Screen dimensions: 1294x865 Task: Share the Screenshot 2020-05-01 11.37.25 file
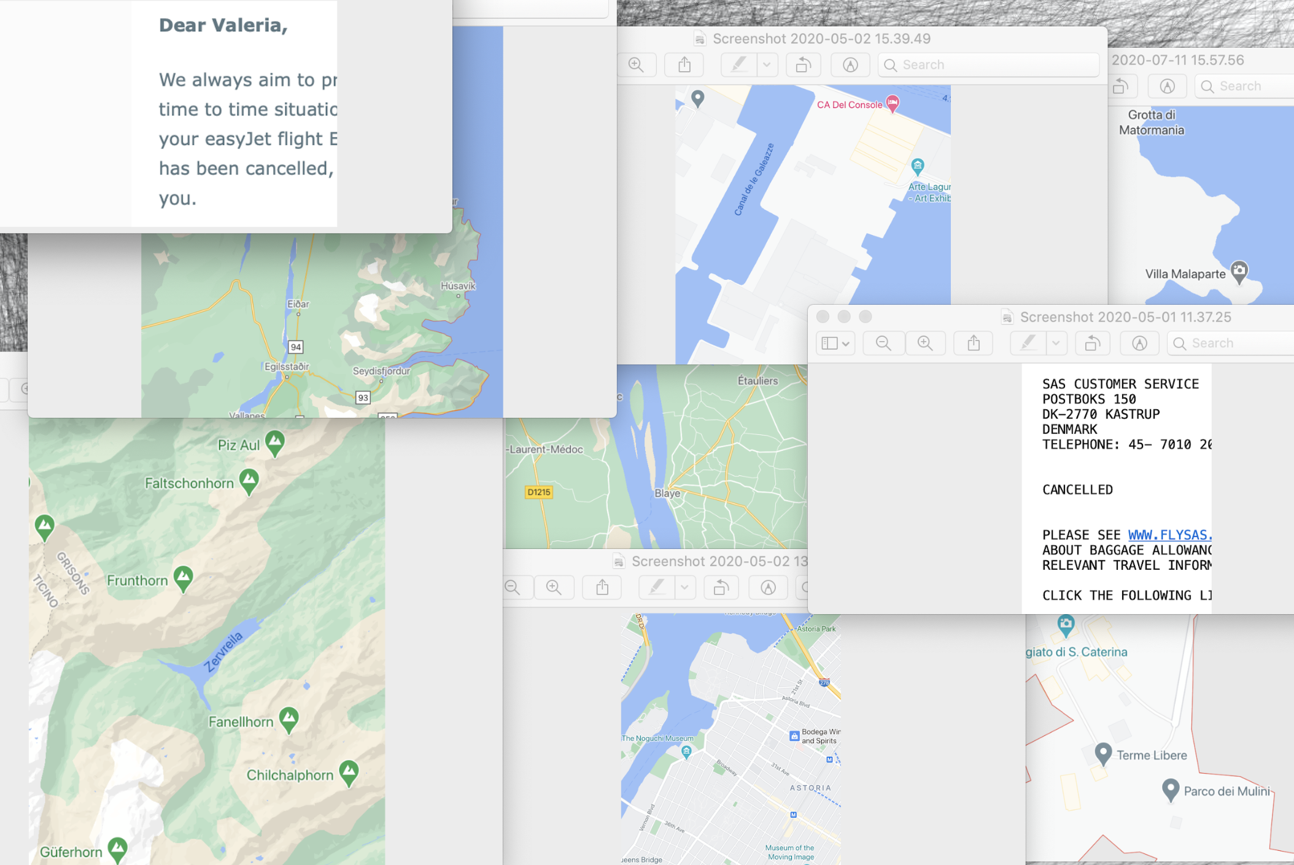(x=974, y=343)
